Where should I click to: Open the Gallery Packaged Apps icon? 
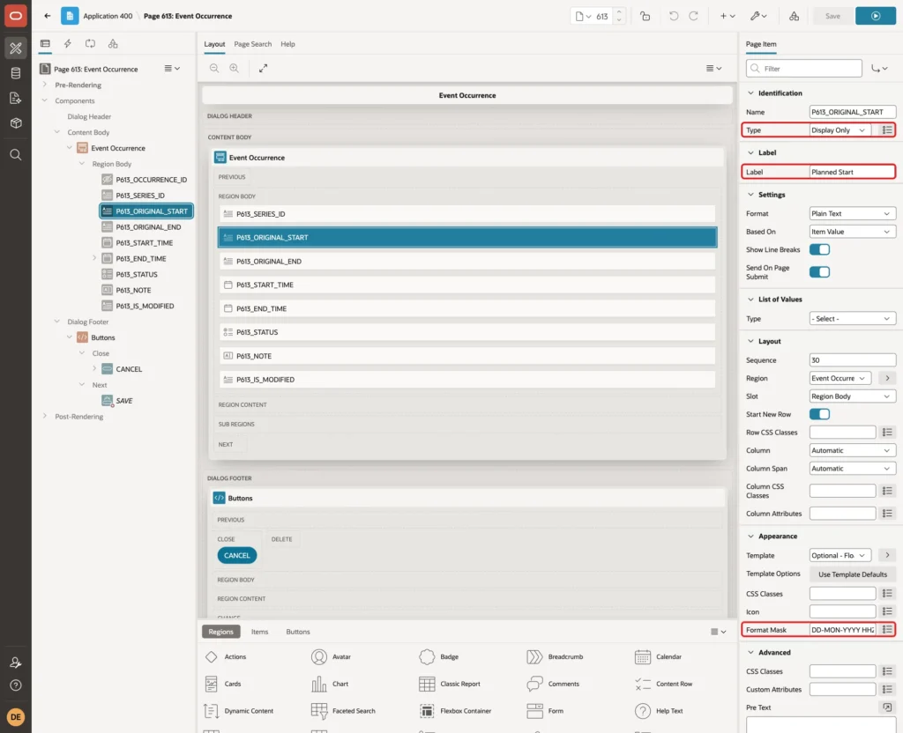coord(16,122)
